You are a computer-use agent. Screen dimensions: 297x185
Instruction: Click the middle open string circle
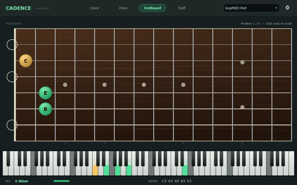point(12,77)
